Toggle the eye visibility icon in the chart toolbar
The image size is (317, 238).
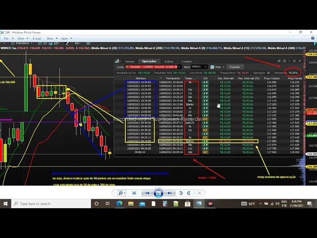(x=77, y=43)
